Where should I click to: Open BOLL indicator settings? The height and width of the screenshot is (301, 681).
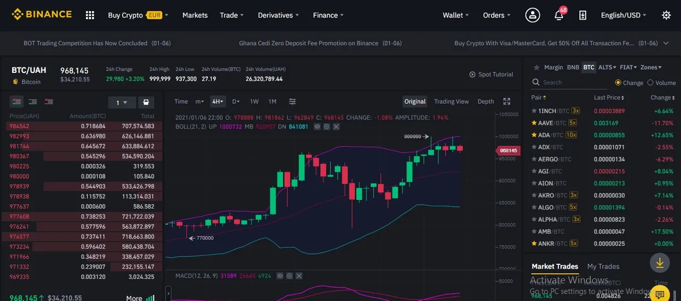click(x=327, y=127)
